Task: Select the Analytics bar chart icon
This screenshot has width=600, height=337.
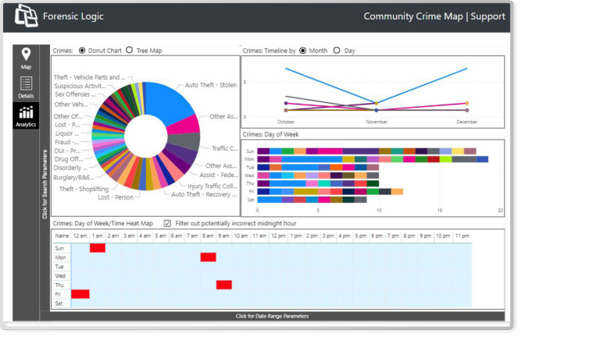Action: point(26,114)
